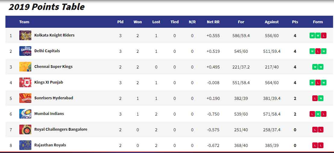Click the 2019 Points Table heading
This screenshot has width=334, height=153.
[x=47, y=7]
